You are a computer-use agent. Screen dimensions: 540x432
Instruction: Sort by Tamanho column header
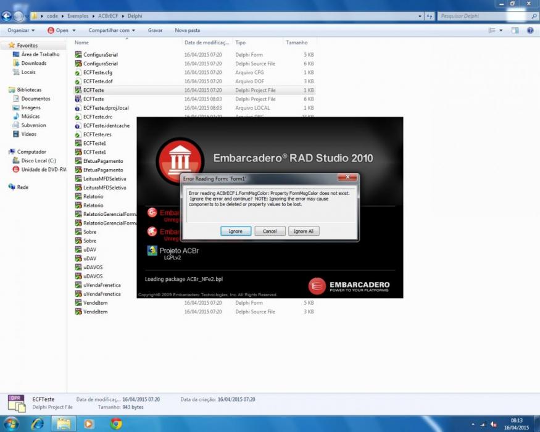click(x=296, y=43)
